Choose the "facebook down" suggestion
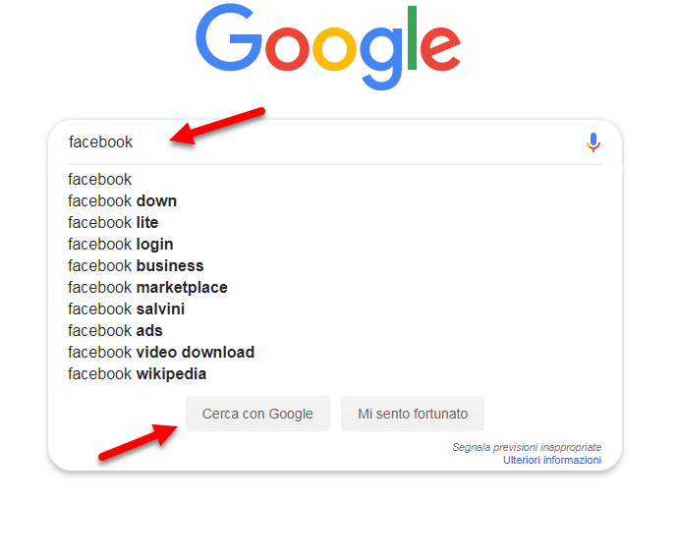The height and width of the screenshot is (560, 677). [122, 200]
